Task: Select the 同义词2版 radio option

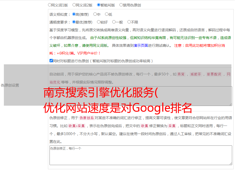Action: click(x=74, y=5)
